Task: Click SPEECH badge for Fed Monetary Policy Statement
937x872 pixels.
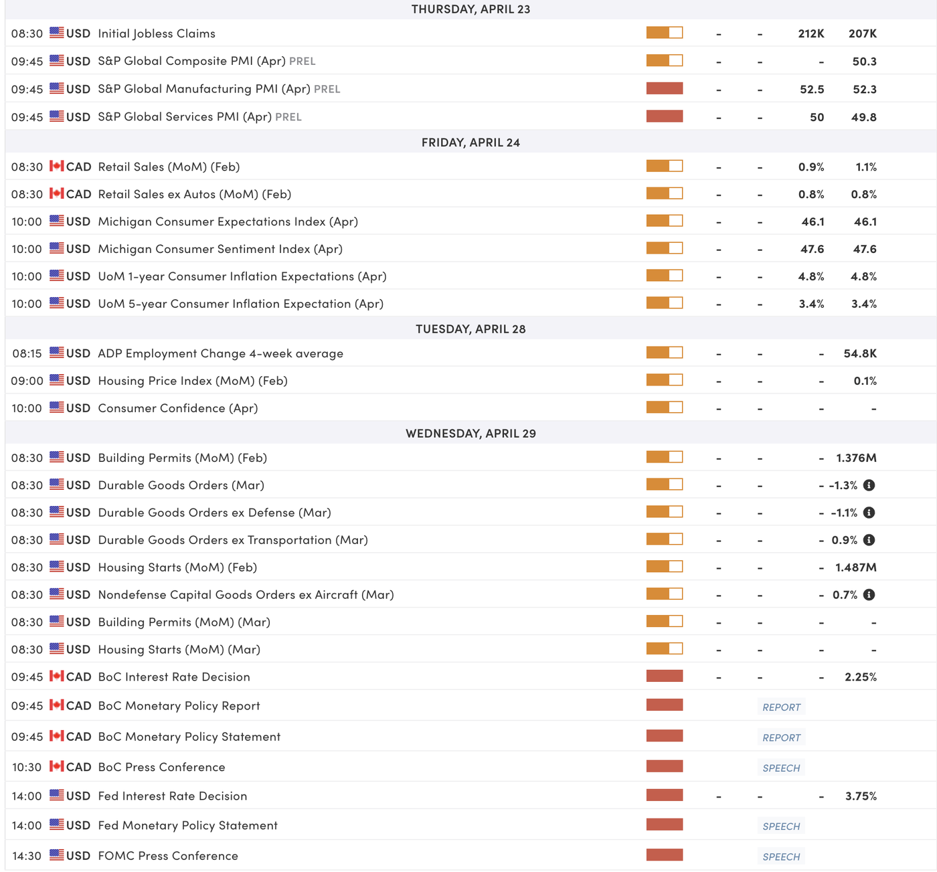Action: [782, 826]
